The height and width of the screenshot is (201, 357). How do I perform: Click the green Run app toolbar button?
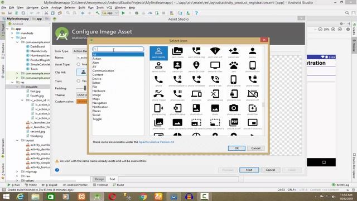coord(123,13)
